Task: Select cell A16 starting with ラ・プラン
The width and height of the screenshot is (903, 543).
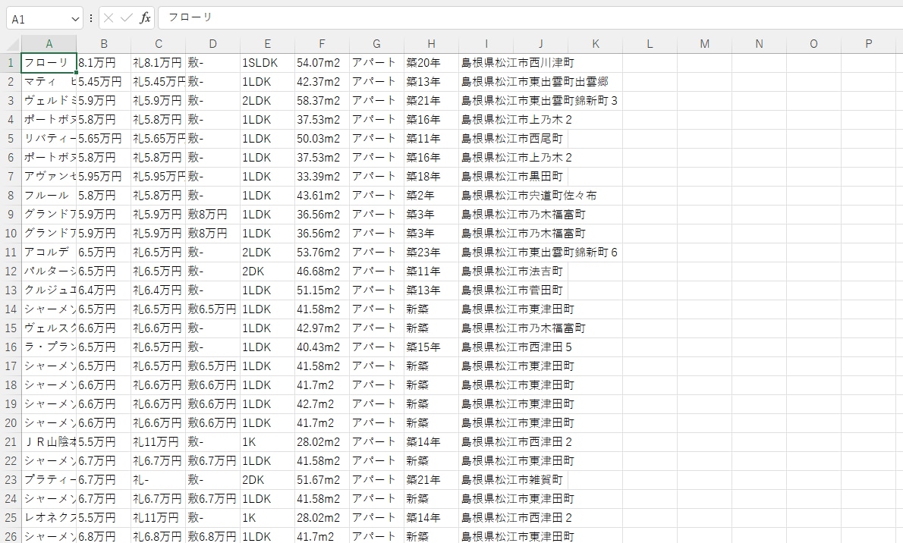Action: (x=49, y=347)
